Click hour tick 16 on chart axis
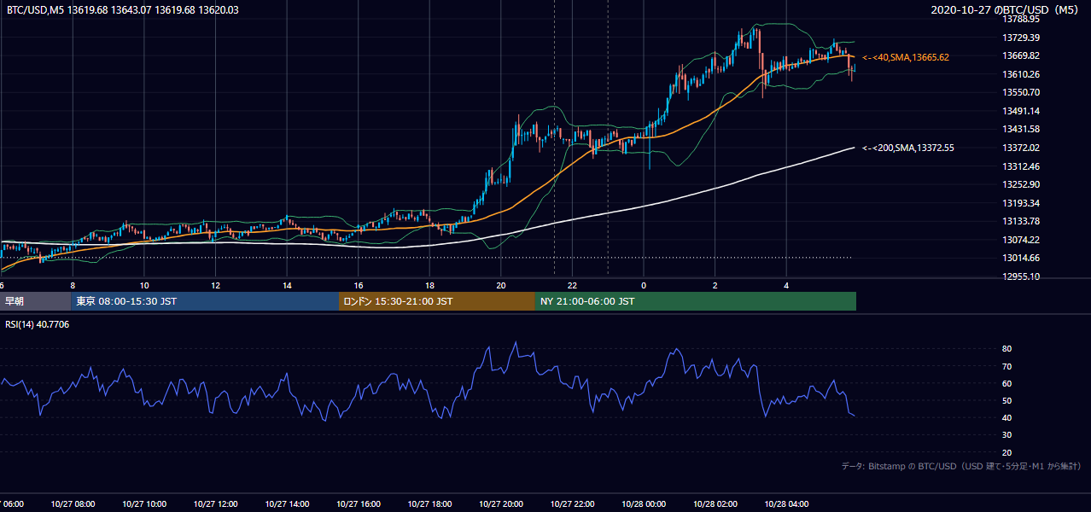The height and width of the screenshot is (512, 1091). pyautogui.click(x=359, y=286)
